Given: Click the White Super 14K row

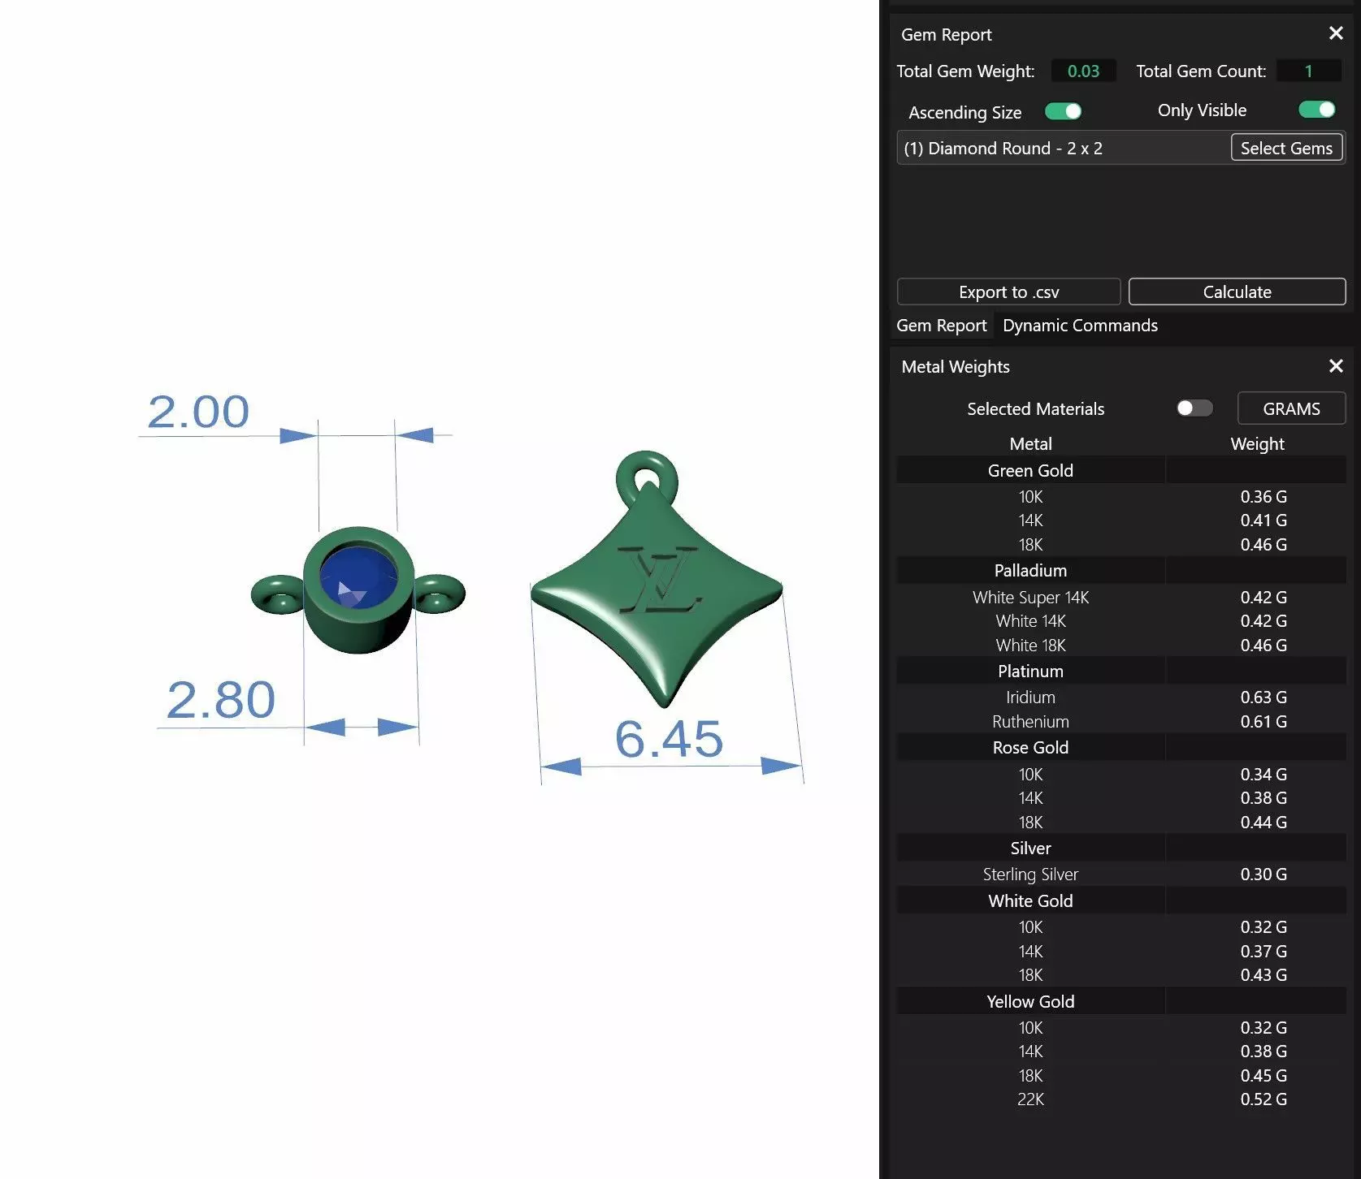Looking at the screenshot, I should point(1121,597).
